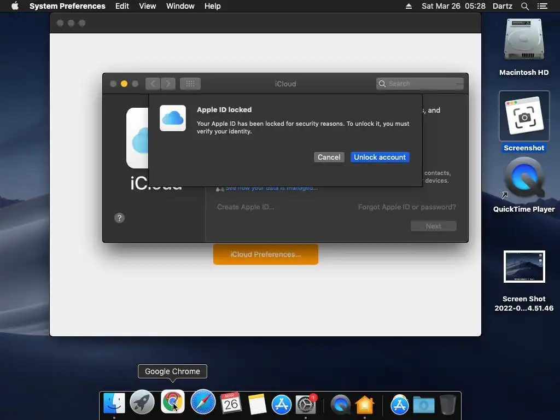Open Google Chrome in the Dock

pos(173,402)
